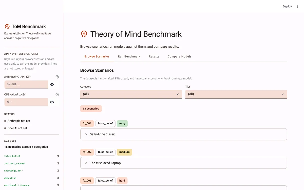Click false_belief tag on fb_003 row

pos(105,181)
